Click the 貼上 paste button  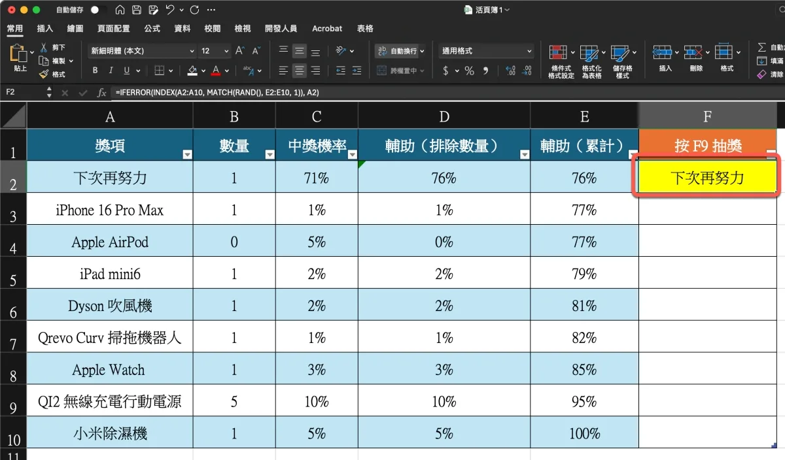[x=19, y=57]
